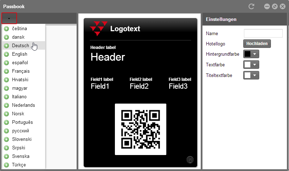Choose Français in the language list
Image resolution: width=289 pixels, height=171 pixels.
[x=21, y=71]
